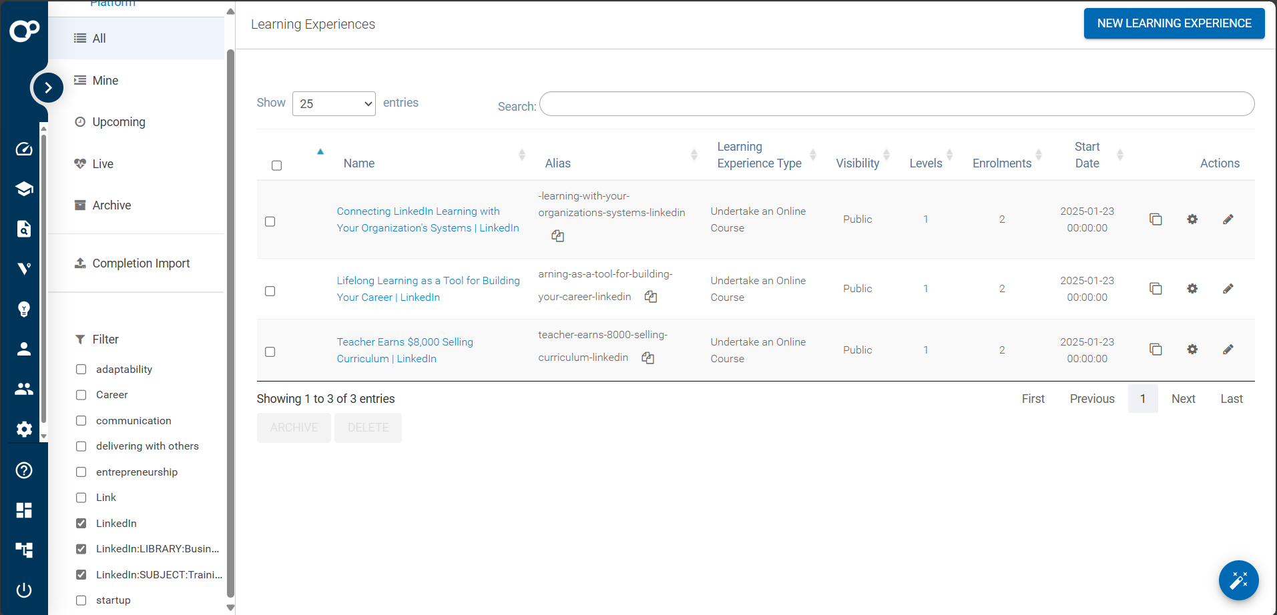The height and width of the screenshot is (615, 1277).
Task: Duplicate the Connecting LinkedIn Learning course
Action: pos(1156,219)
